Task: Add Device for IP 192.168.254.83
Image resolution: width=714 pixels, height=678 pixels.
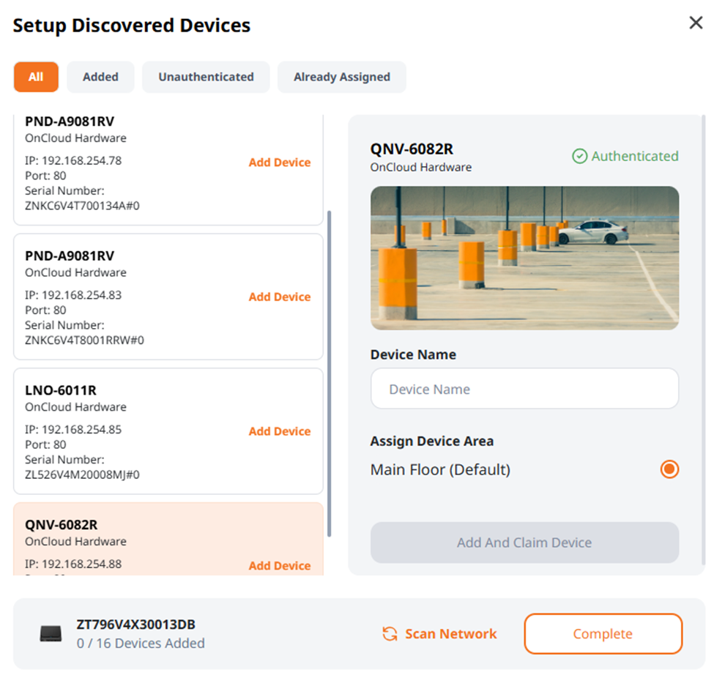Action: [x=280, y=297]
